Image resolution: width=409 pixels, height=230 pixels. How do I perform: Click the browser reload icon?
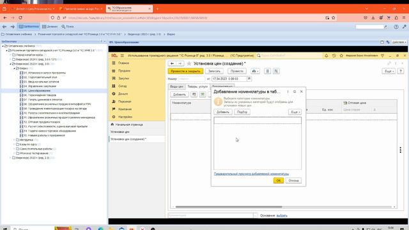coord(20,18)
